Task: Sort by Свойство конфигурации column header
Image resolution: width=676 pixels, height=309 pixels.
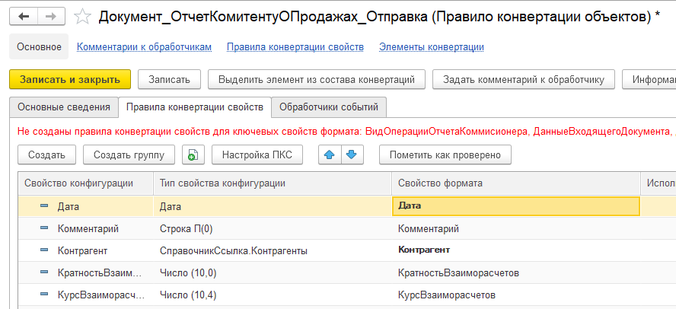Action: tap(85, 183)
